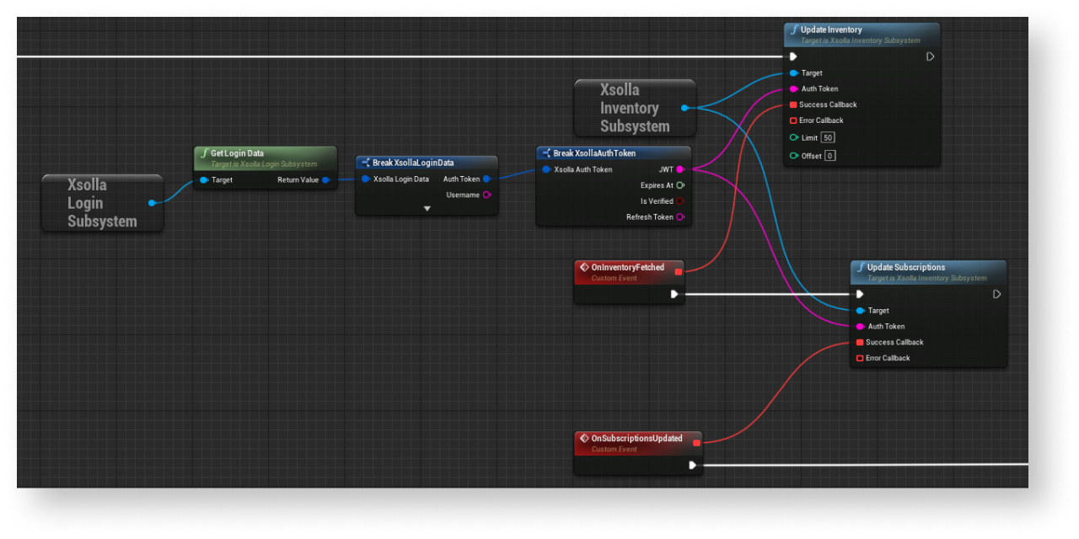Select the Xsolla Inventory Subsystem output pin
The height and width of the screenshot is (539, 1079).
click(684, 108)
